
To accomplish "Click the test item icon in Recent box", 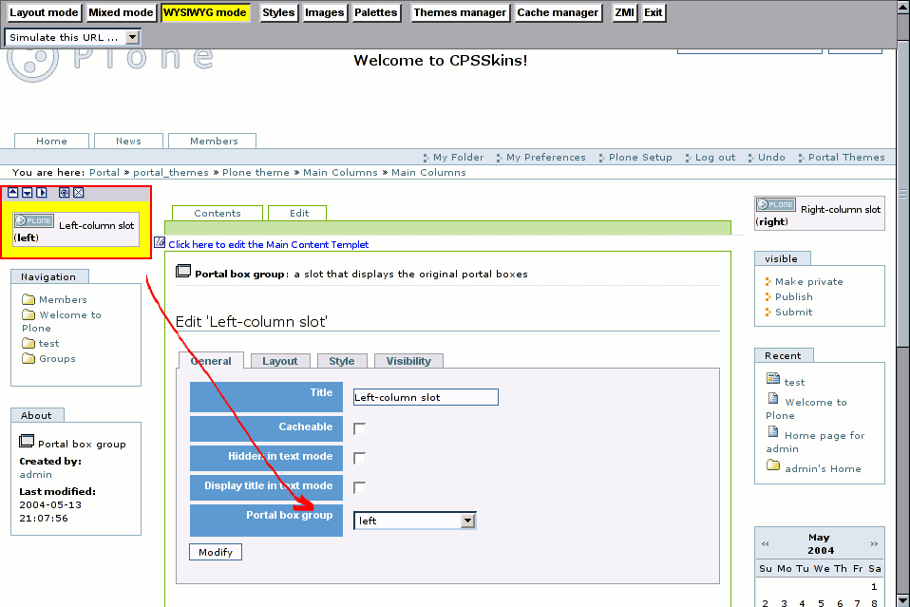I will pos(773,379).
